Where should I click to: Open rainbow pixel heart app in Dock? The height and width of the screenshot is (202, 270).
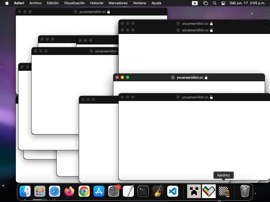tap(209, 191)
